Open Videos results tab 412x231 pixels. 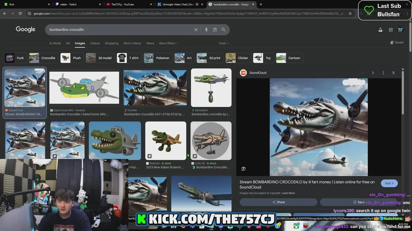(95, 43)
